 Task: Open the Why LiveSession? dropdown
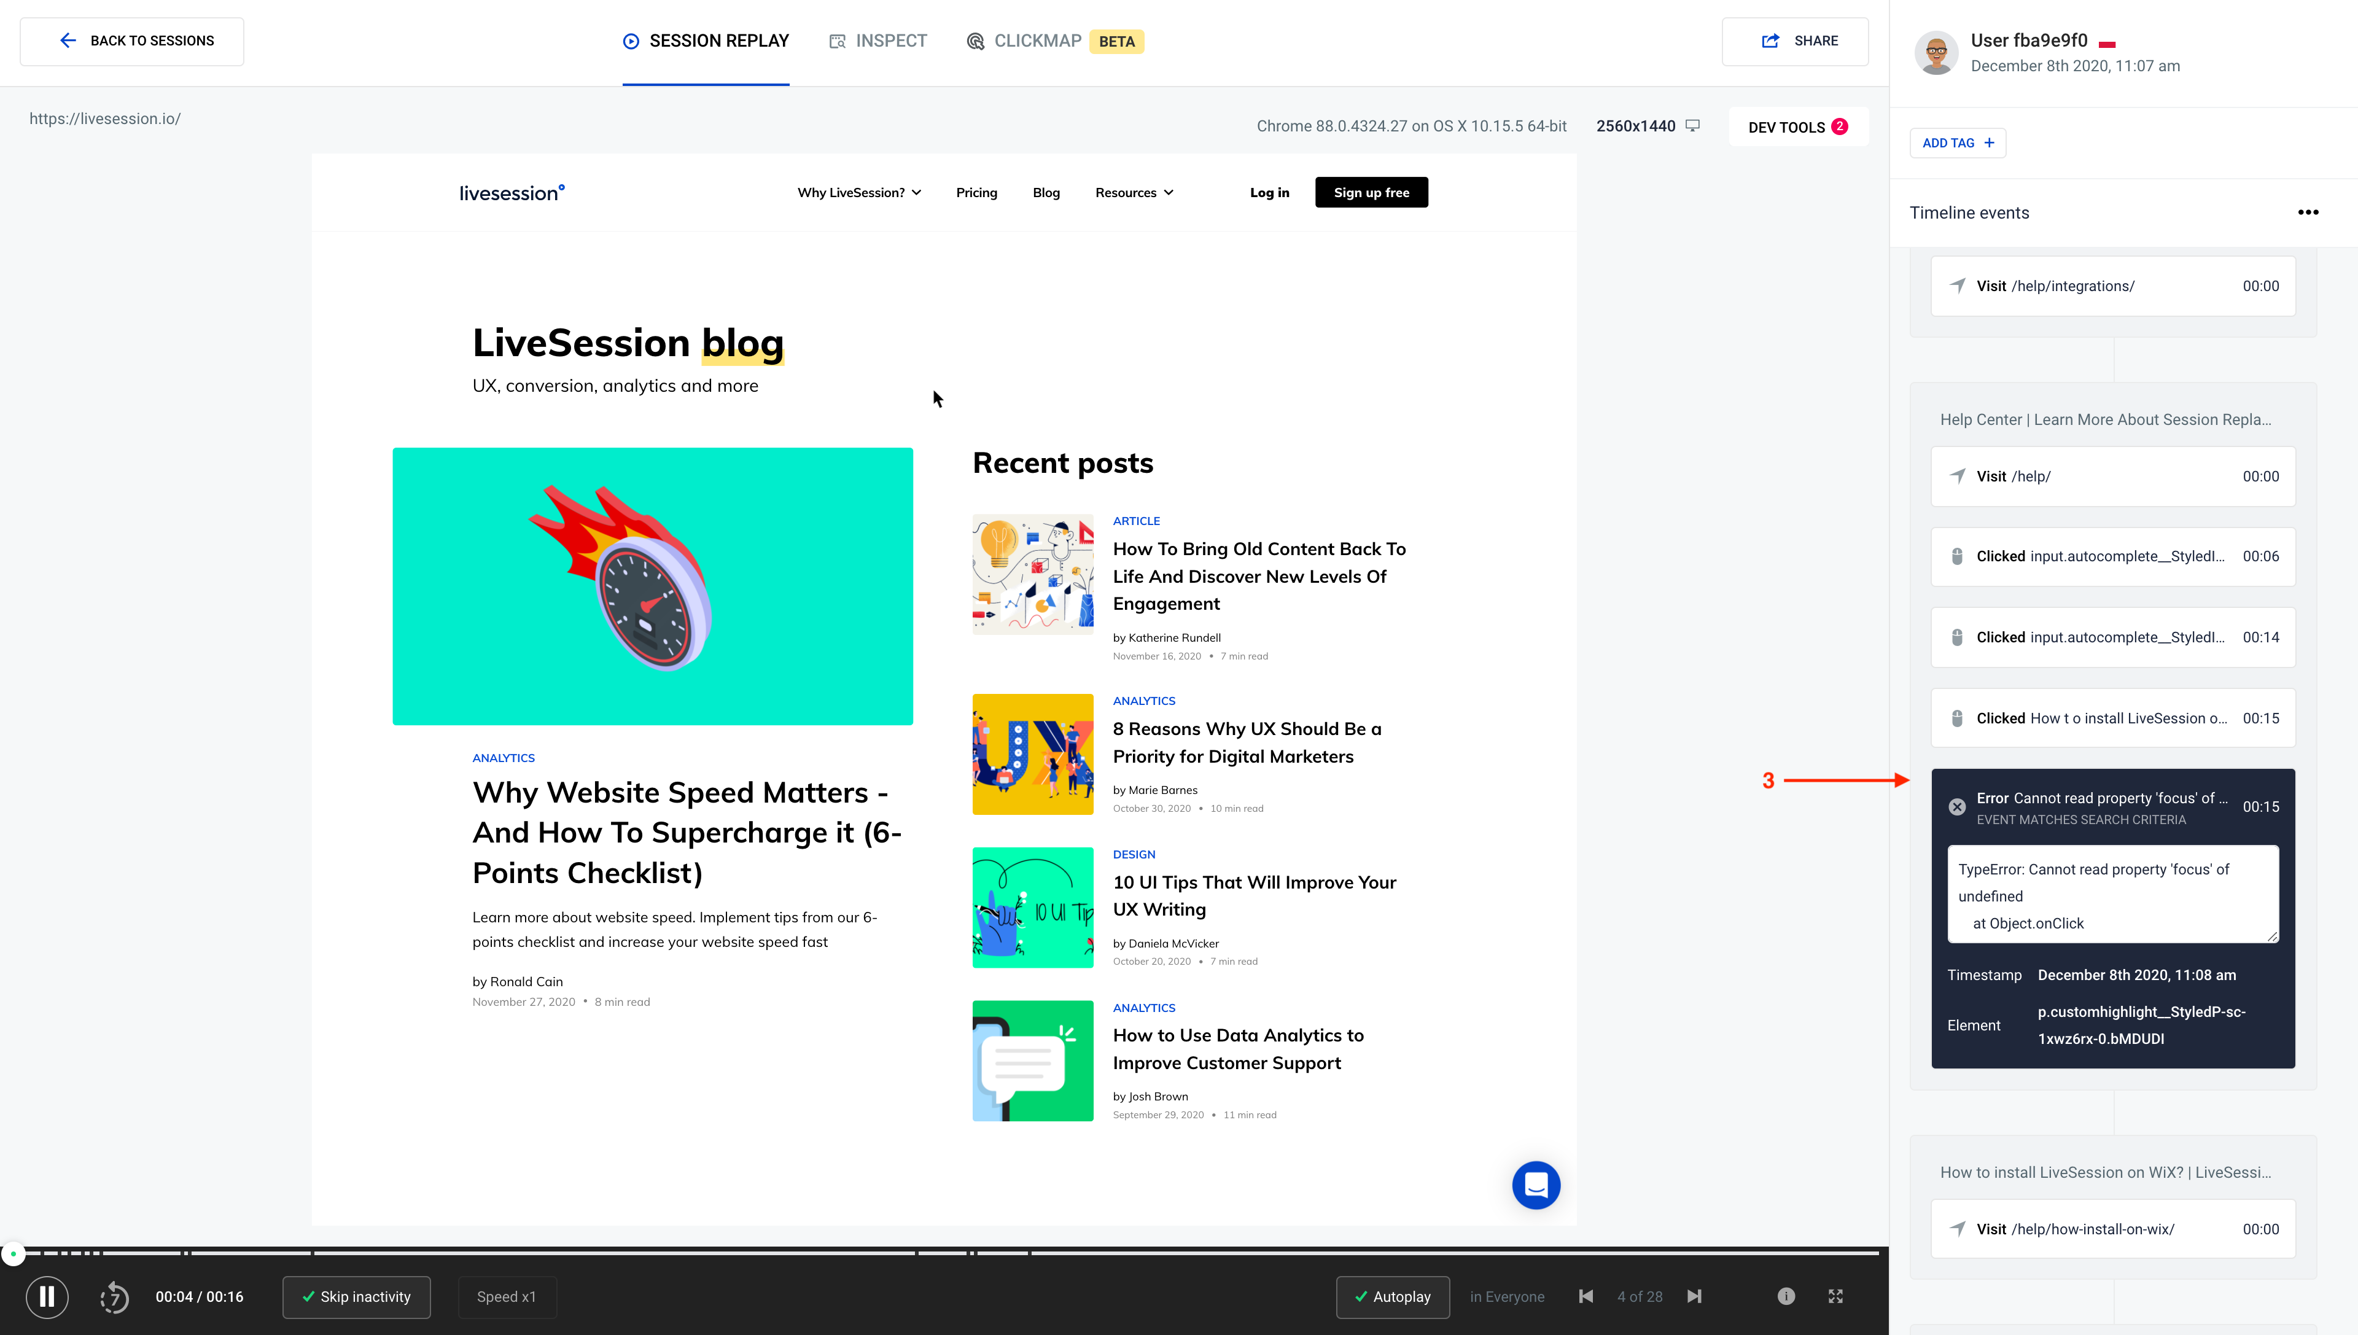[858, 192]
